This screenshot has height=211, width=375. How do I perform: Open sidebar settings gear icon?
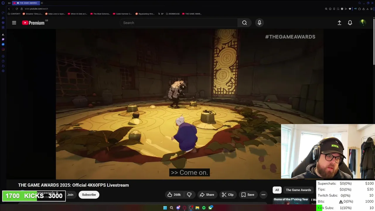point(3,71)
